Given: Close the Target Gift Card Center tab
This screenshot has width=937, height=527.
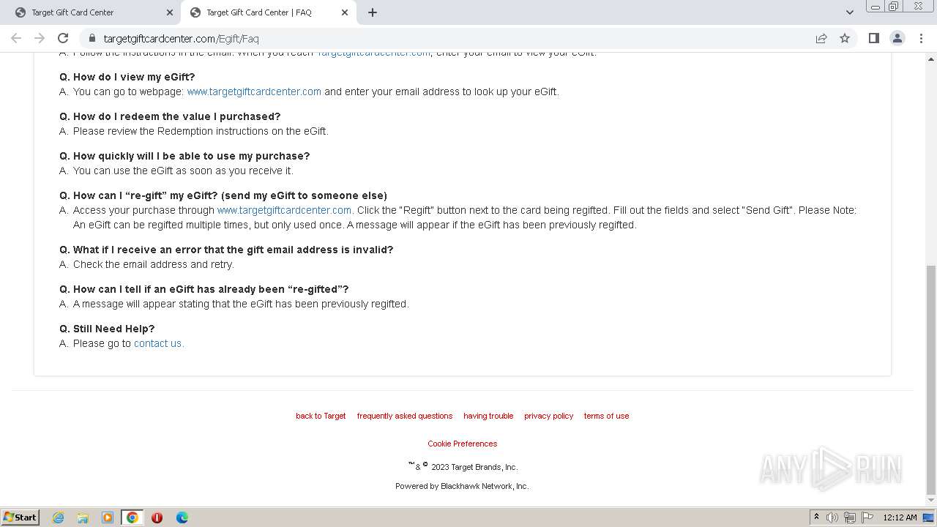Looking at the screenshot, I should pos(170,12).
